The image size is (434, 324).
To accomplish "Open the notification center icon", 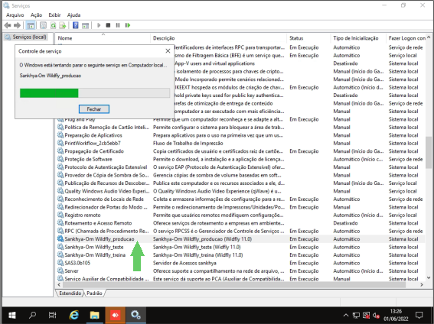I will [419, 315].
